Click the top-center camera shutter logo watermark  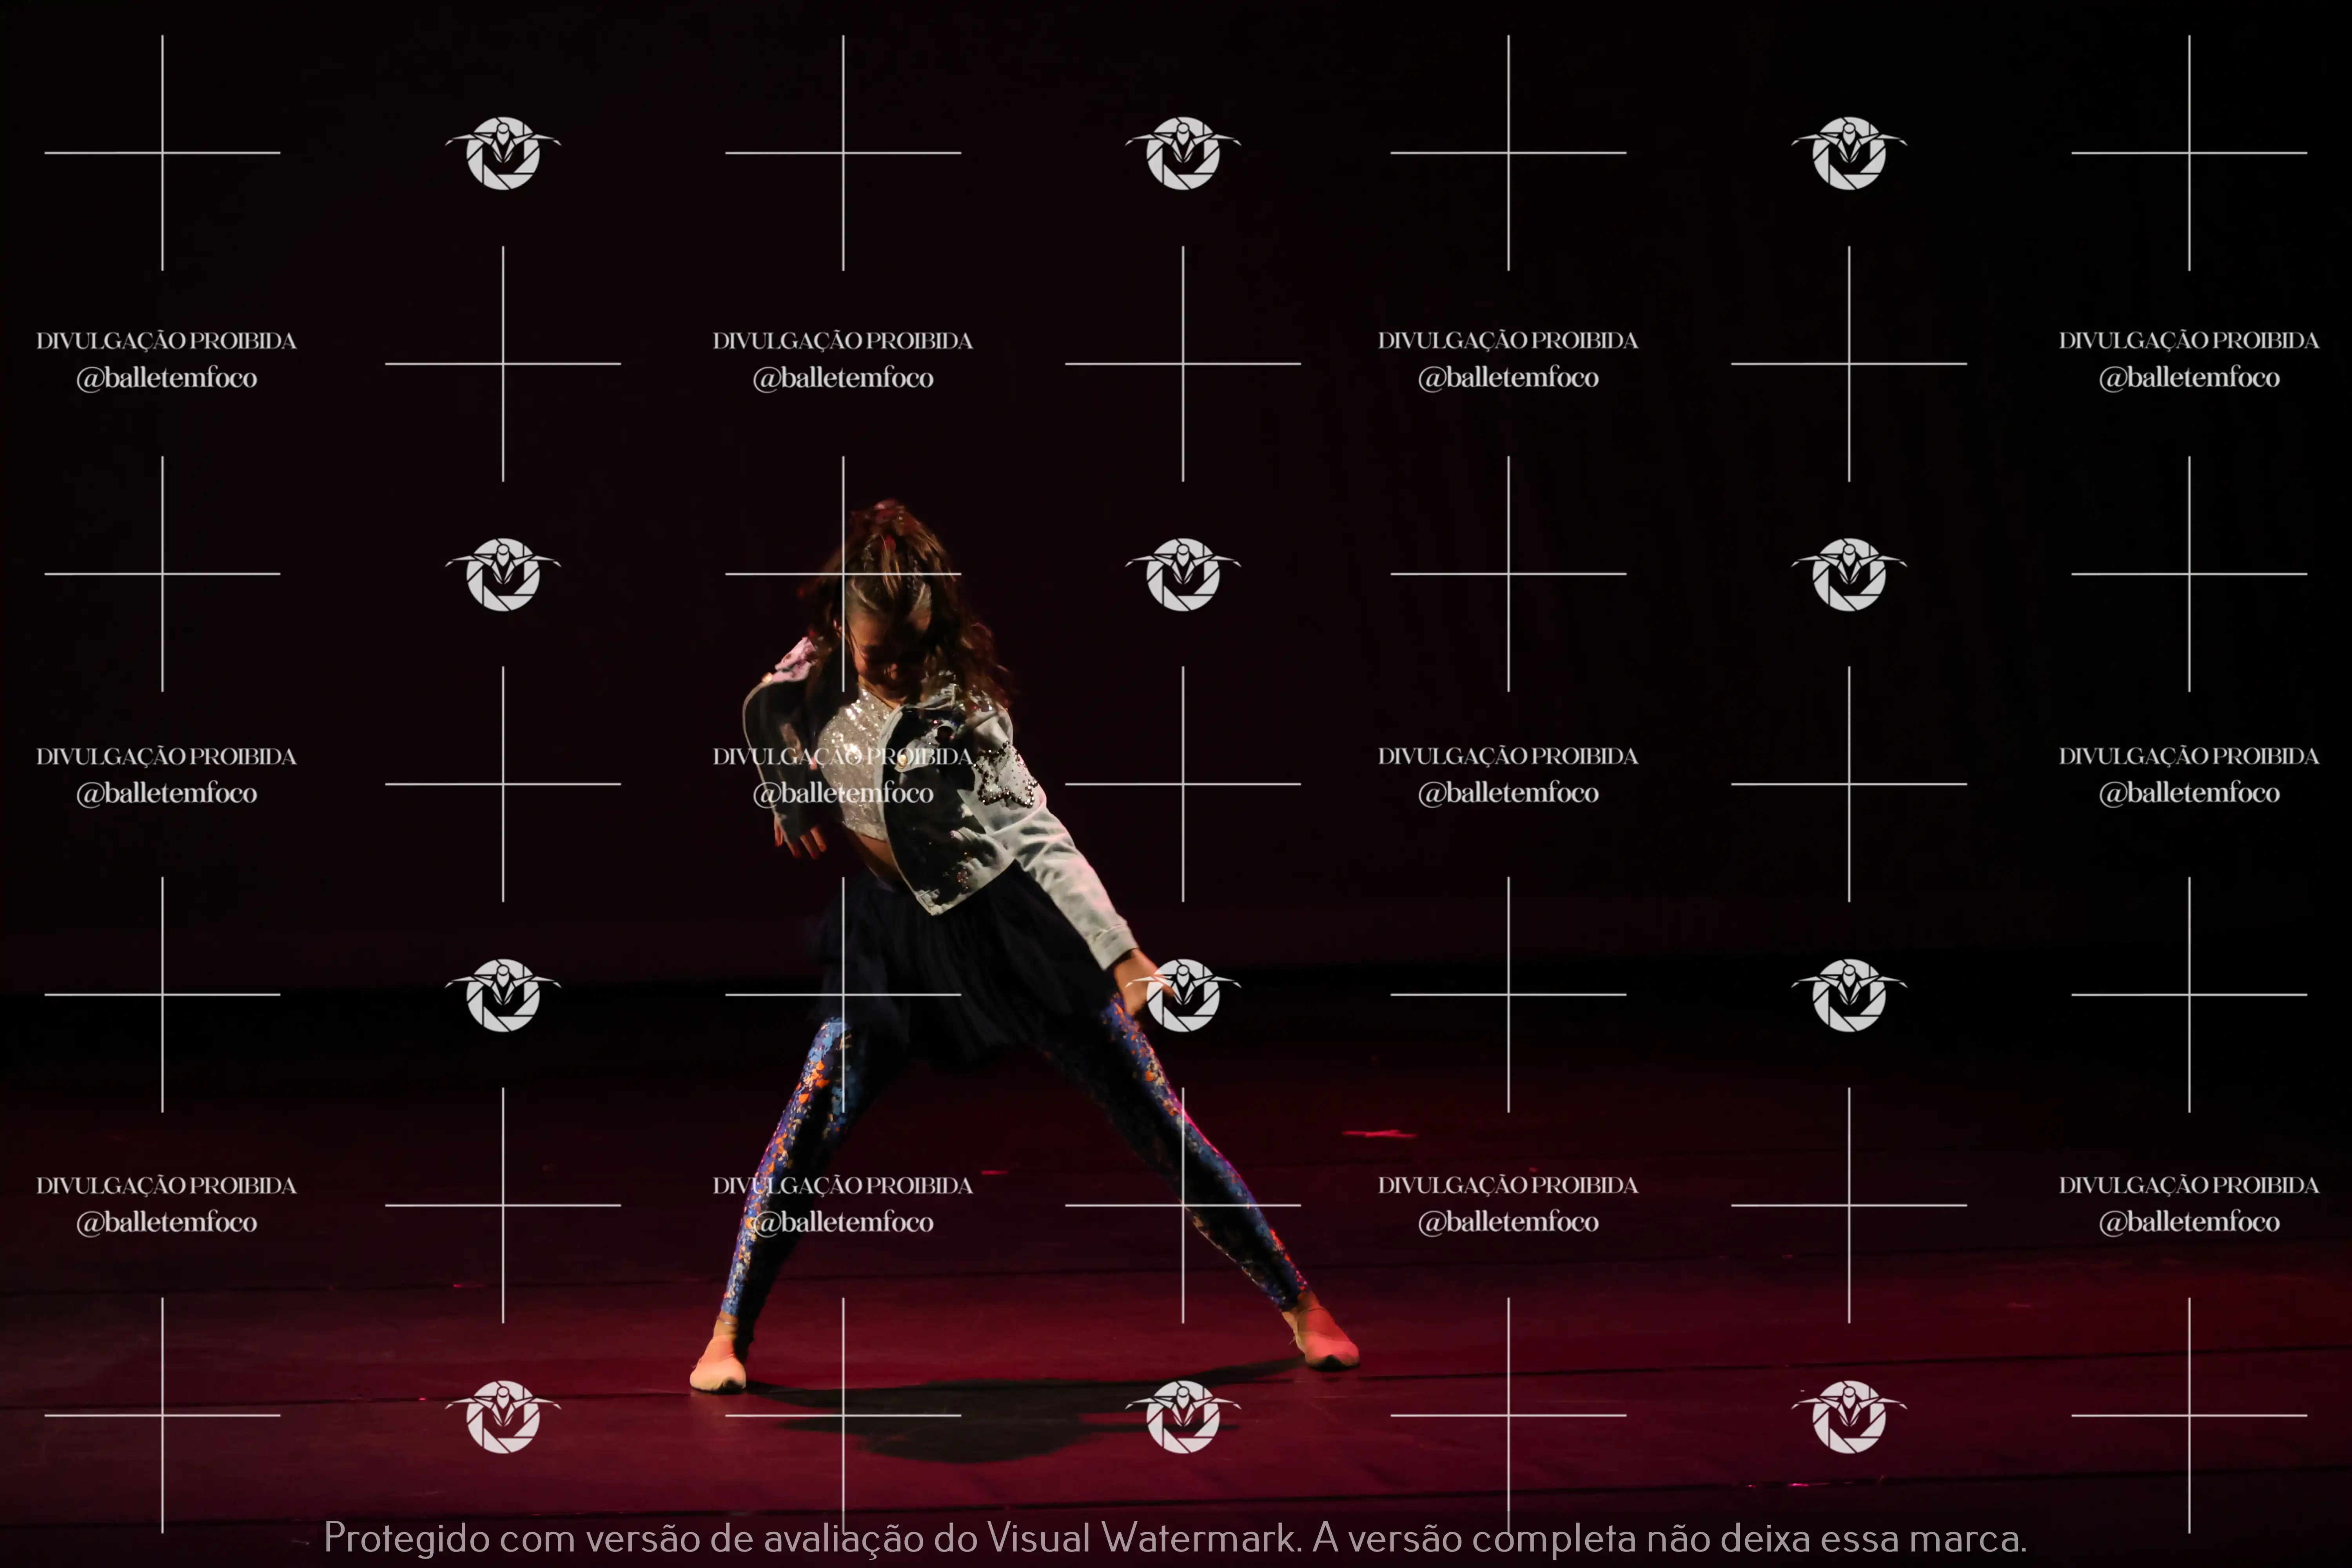tap(1183, 153)
